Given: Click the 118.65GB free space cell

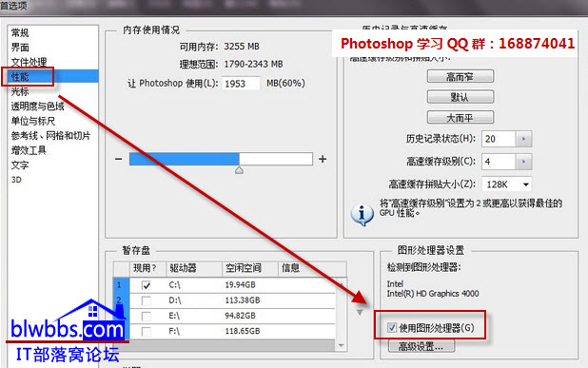Looking at the screenshot, I should click(243, 331).
